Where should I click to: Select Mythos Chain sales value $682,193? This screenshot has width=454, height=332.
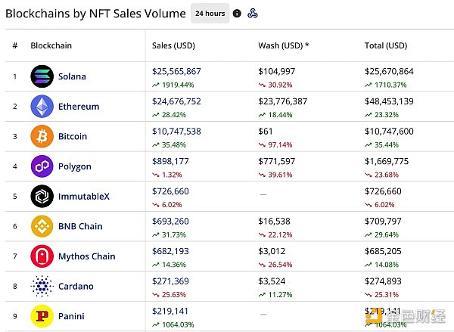coord(170,251)
